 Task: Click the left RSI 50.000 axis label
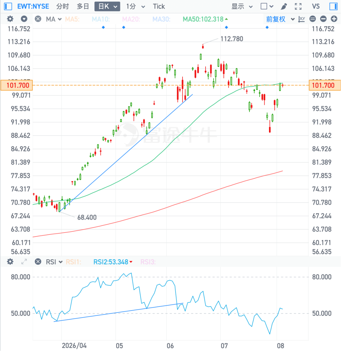coord(20,313)
